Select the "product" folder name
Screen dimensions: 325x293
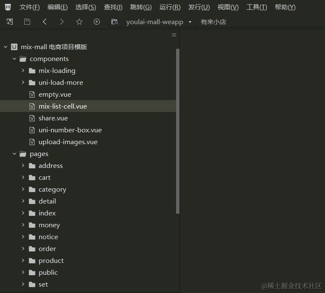(51, 261)
